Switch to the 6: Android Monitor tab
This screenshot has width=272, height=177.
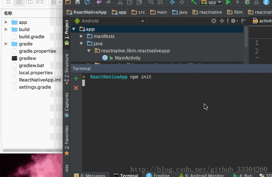tap(201, 175)
